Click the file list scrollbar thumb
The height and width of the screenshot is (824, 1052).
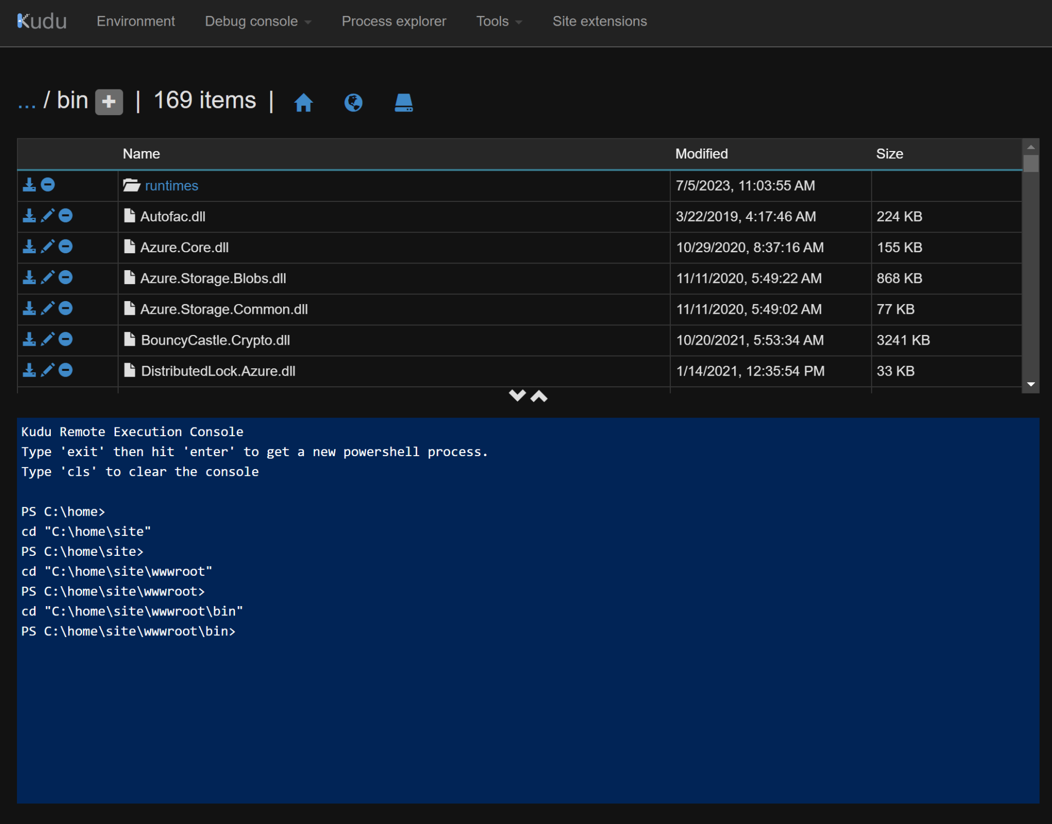coord(1030,164)
